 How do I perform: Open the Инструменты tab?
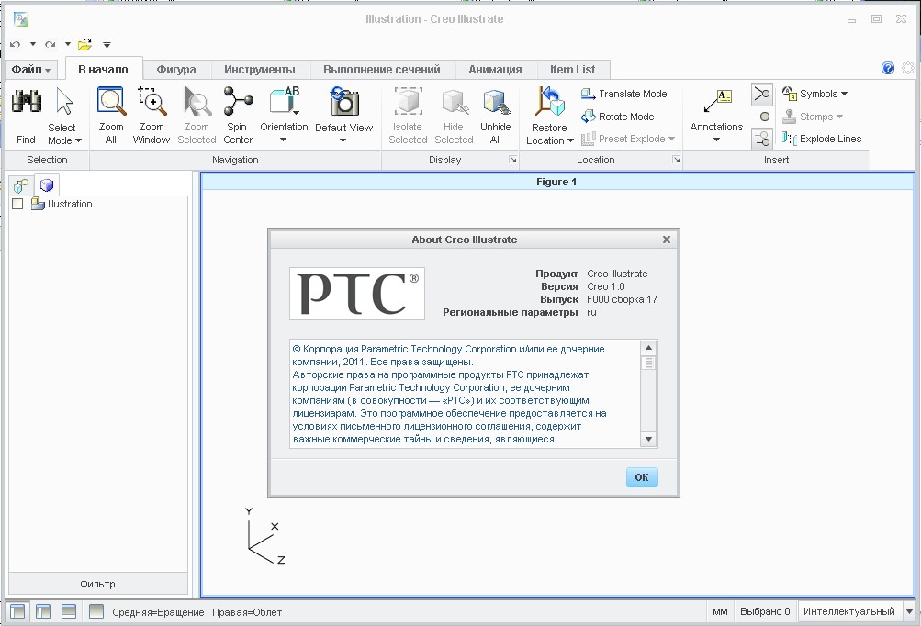coord(260,69)
